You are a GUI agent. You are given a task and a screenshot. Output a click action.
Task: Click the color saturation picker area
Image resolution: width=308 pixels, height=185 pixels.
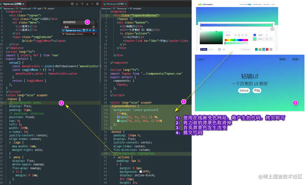211,38
